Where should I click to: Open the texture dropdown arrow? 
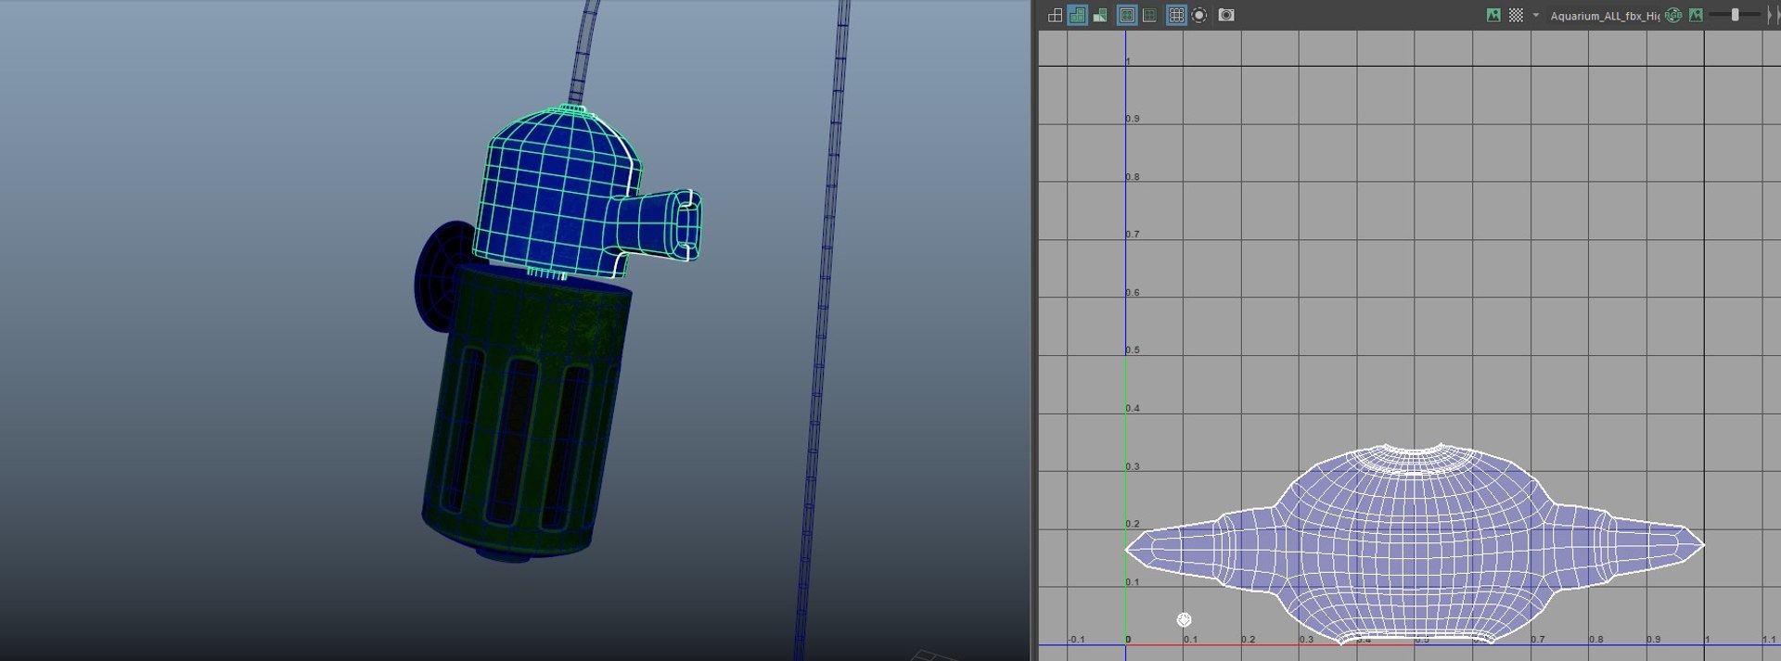(x=1536, y=16)
